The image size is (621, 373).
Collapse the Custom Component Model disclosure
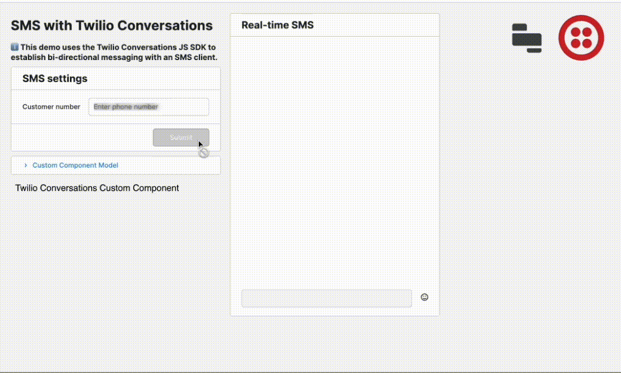(75, 165)
